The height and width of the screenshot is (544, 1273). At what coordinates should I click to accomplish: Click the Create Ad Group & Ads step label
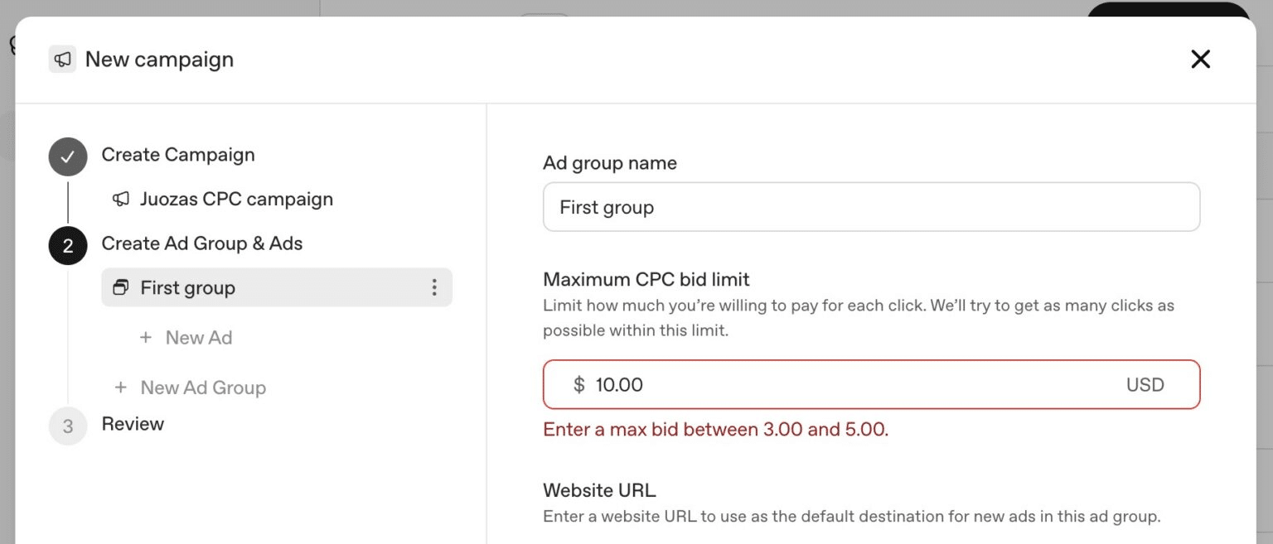[x=202, y=243]
